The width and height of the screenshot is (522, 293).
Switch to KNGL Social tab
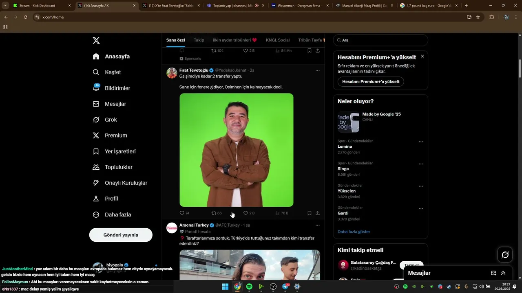tap(278, 40)
